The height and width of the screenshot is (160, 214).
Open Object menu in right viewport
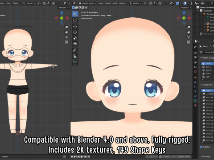(x=122, y=3)
